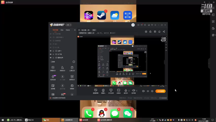Open the mail inbox icon with red dot
Viewport: 216px width, 122px height.
142,25
